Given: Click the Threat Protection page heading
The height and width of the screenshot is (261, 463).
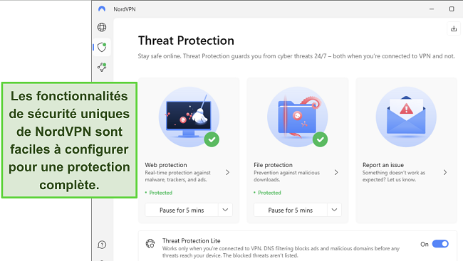Looking at the screenshot, I should tap(186, 41).
